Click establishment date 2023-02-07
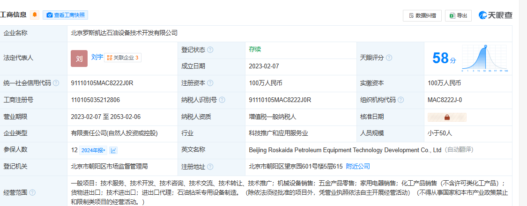The height and width of the screenshot is (206, 527). [x=264, y=66]
